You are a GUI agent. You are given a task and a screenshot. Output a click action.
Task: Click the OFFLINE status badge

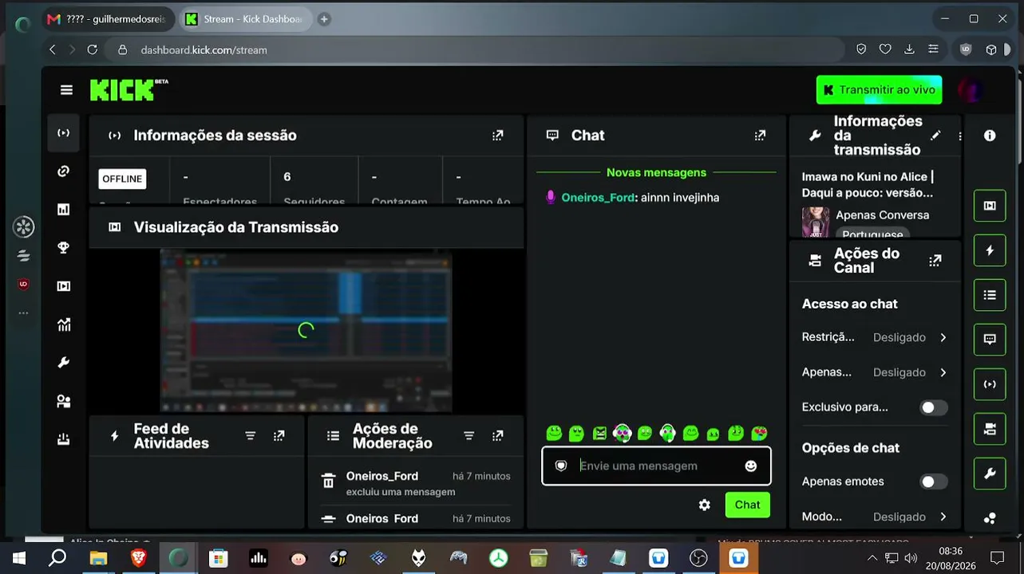click(x=122, y=179)
